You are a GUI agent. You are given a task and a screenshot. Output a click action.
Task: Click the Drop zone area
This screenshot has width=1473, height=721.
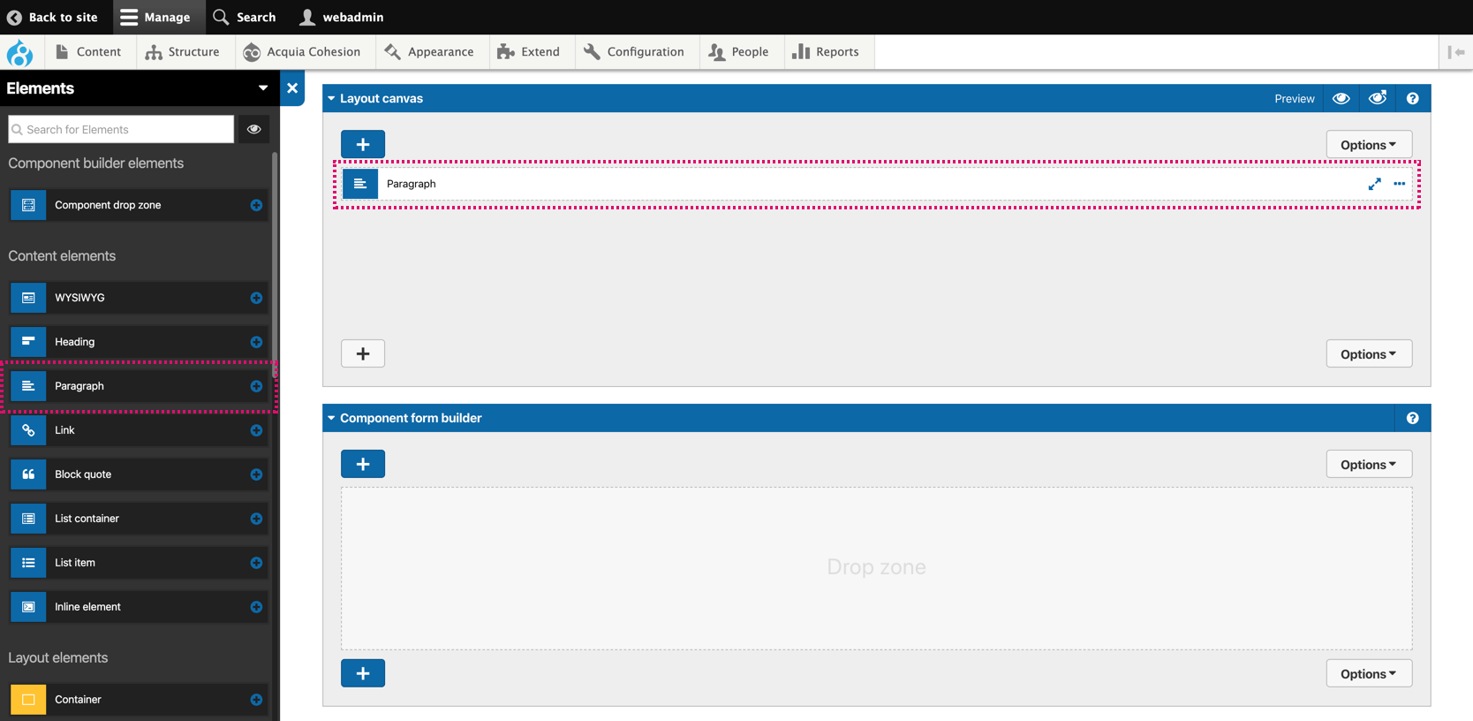click(877, 568)
